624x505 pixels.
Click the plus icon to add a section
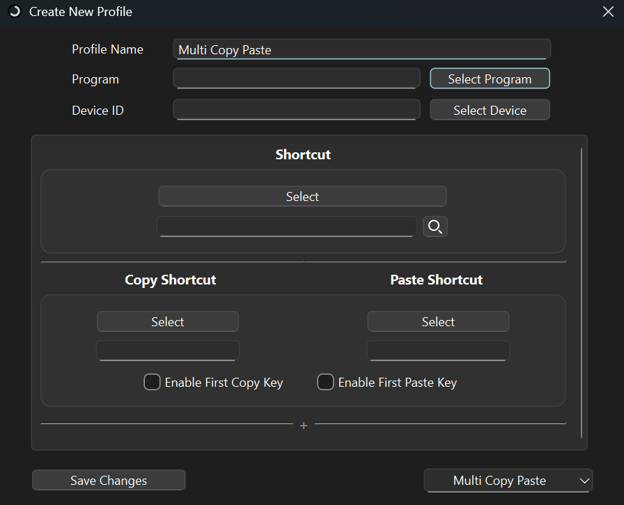pos(304,426)
